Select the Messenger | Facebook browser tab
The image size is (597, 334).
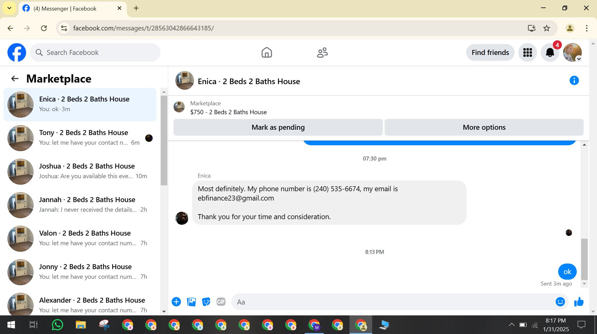point(73,9)
